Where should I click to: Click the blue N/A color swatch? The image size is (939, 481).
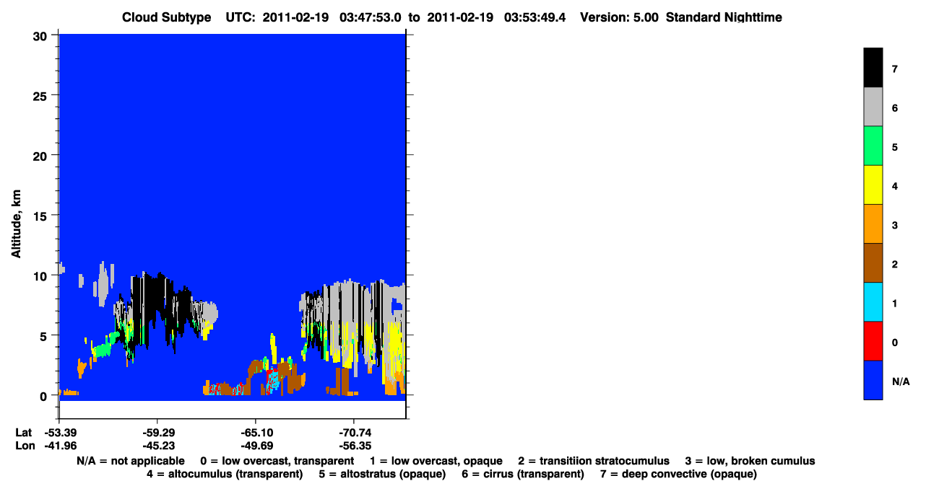(x=873, y=379)
